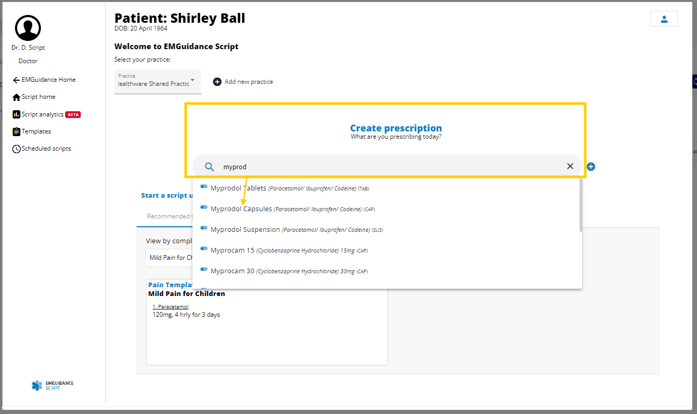This screenshot has height=414, width=697.
Task: Go back to EMGuidance Home
Action: point(45,80)
